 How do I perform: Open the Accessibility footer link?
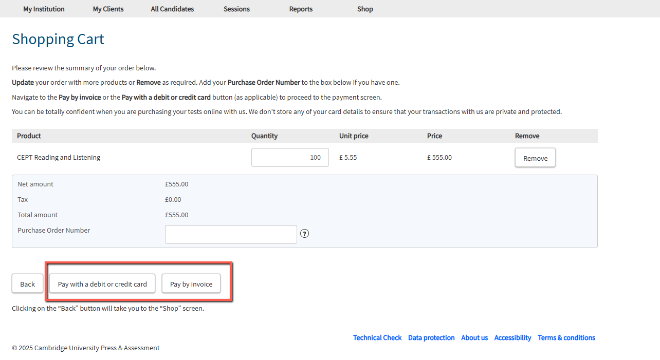pos(512,337)
